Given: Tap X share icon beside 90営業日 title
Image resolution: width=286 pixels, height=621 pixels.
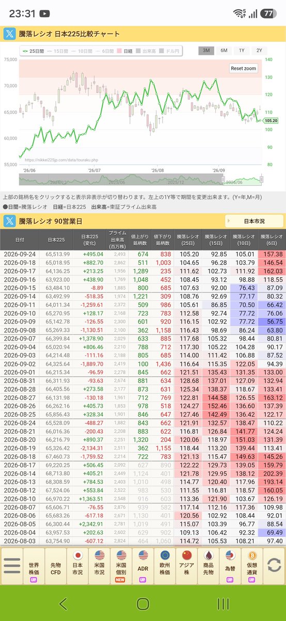Looking at the screenshot, I should (10, 221).
